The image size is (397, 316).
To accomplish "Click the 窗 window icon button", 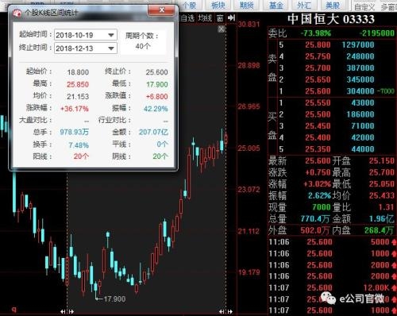I will pyautogui.click(x=220, y=18).
